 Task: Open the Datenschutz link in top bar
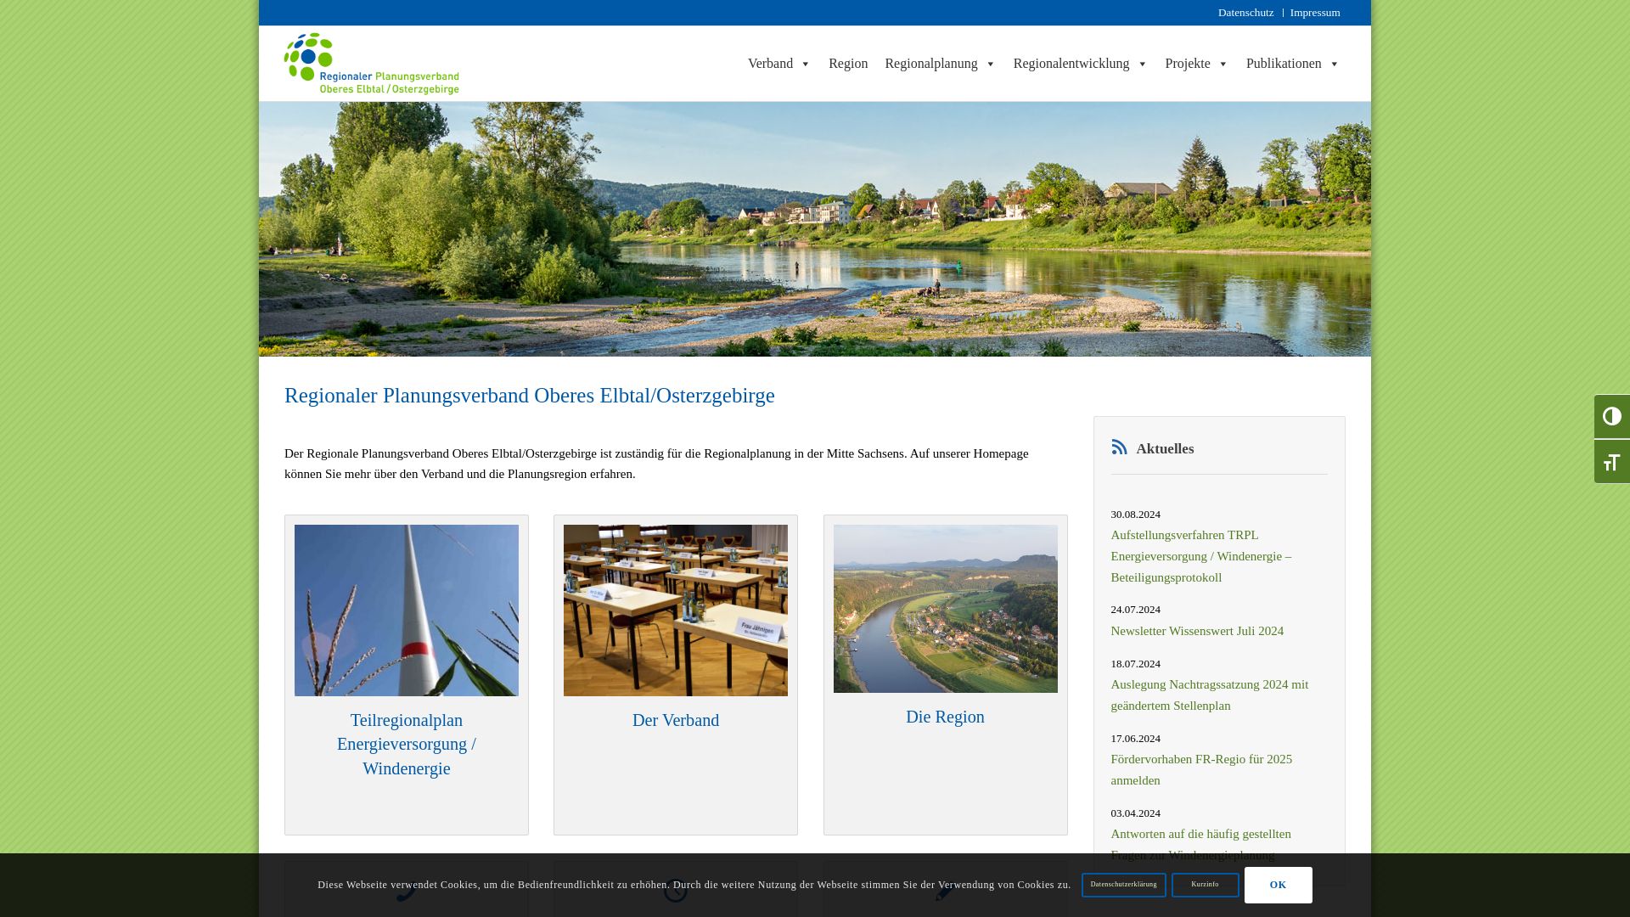[x=1245, y=13]
